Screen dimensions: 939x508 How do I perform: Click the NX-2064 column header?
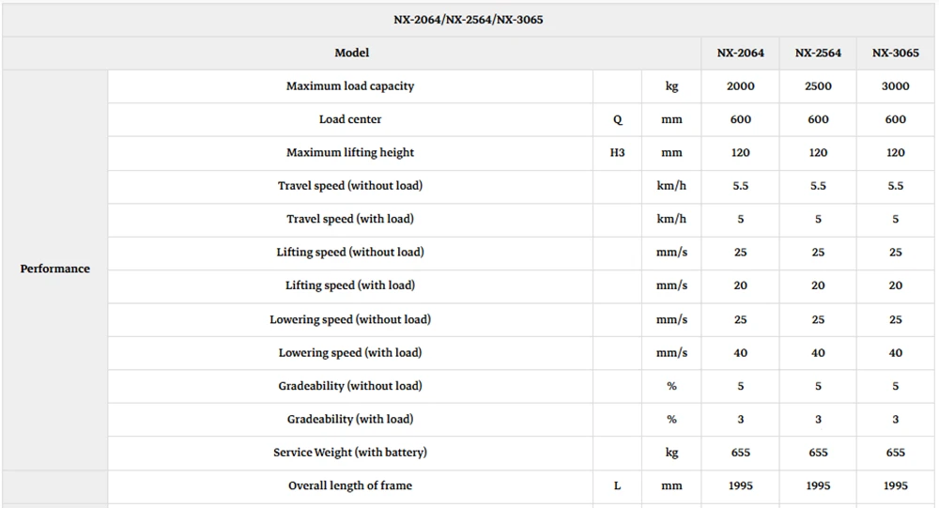(740, 53)
